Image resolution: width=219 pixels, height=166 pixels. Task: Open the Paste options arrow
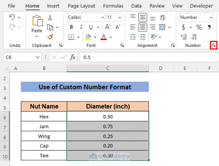click(x=36, y=36)
